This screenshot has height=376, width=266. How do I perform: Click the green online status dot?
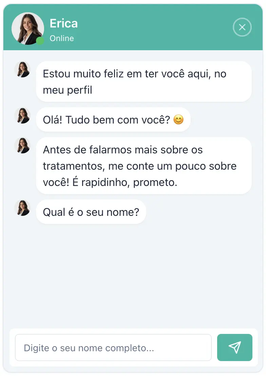pos(40,41)
